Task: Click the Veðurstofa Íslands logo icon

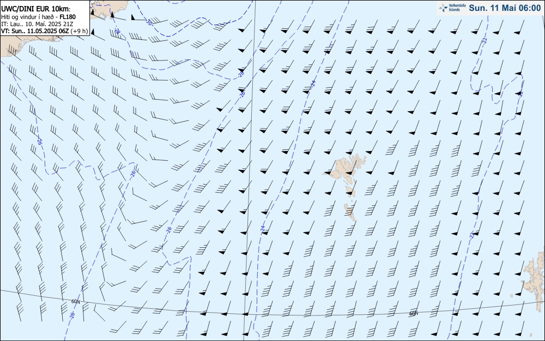Action: click(x=443, y=8)
